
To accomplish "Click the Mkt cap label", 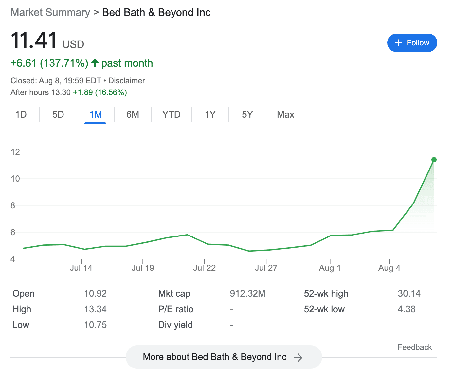I will (174, 294).
